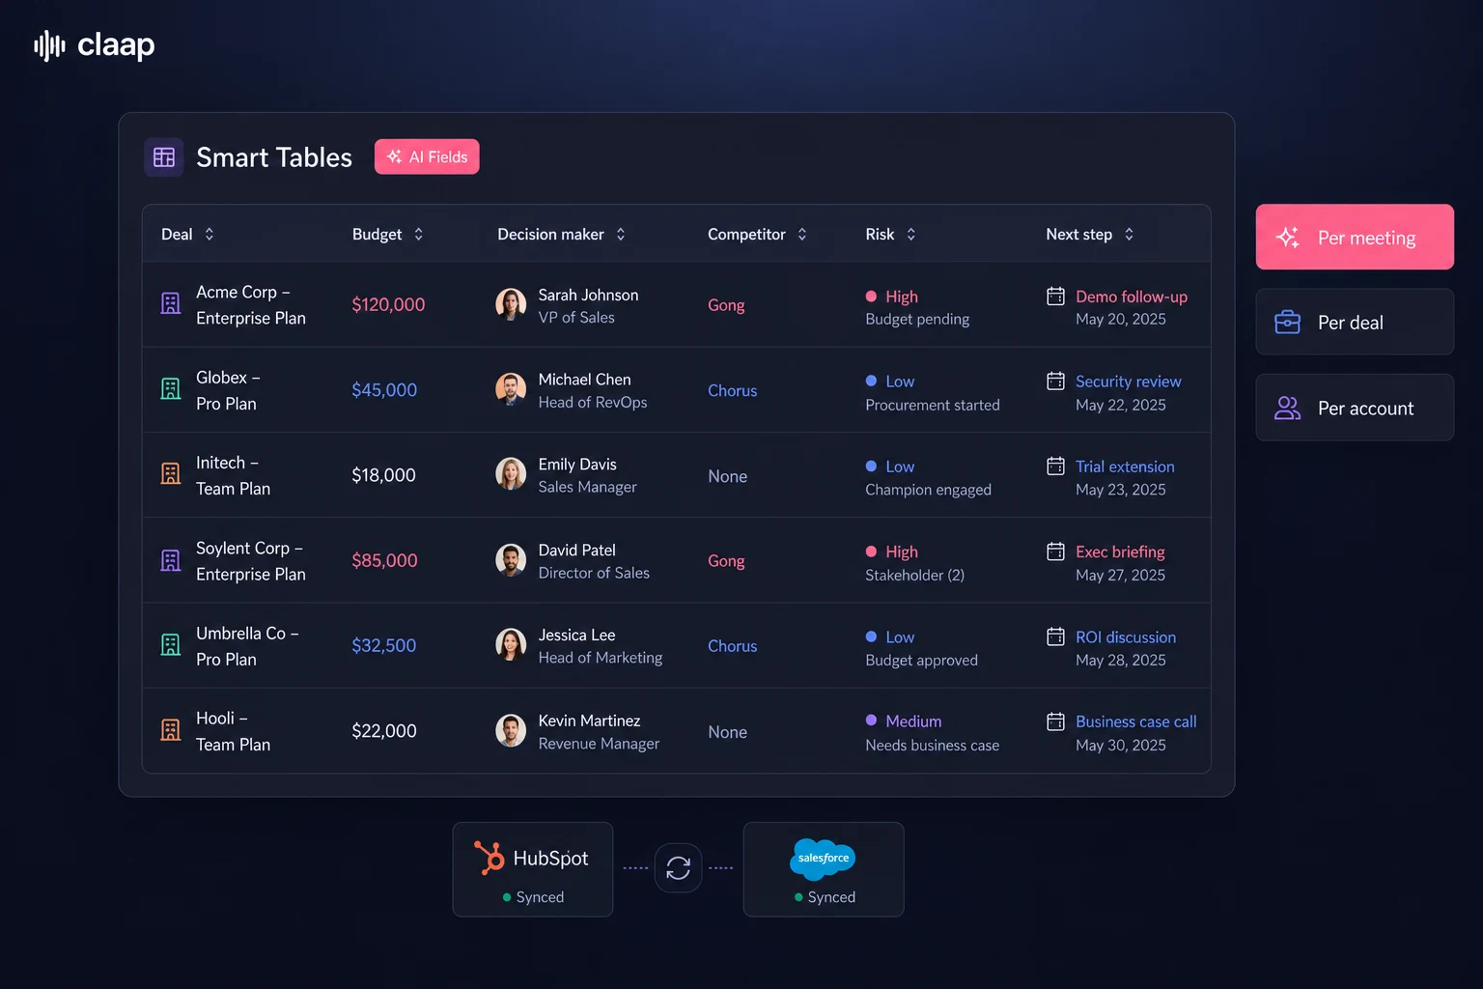Viewport: 1483px width, 989px height.
Task: Click David Patel's avatar
Action: pyautogui.click(x=511, y=559)
